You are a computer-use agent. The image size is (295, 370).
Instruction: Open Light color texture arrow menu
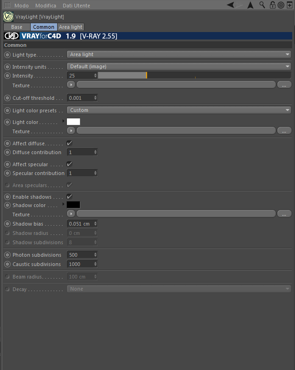71,130
